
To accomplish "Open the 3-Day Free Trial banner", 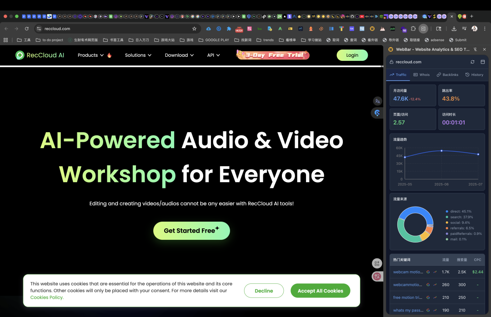I will pos(273,55).
